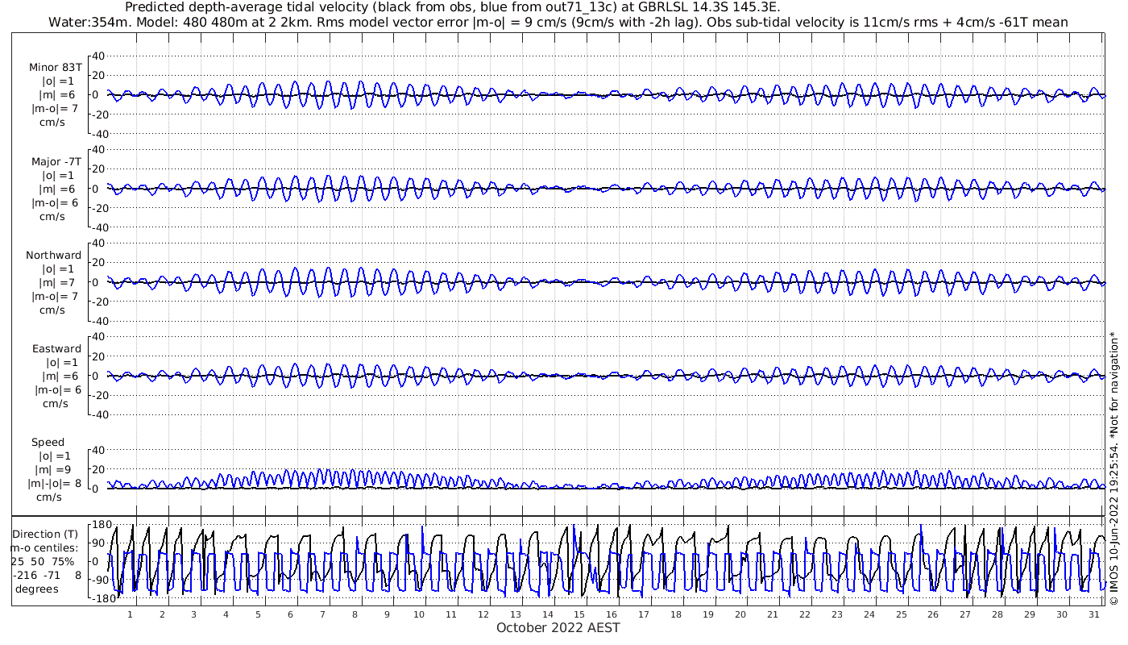Select the 'Northward' panel label
Screen dimensions: 1128x645
coord(54,255)
